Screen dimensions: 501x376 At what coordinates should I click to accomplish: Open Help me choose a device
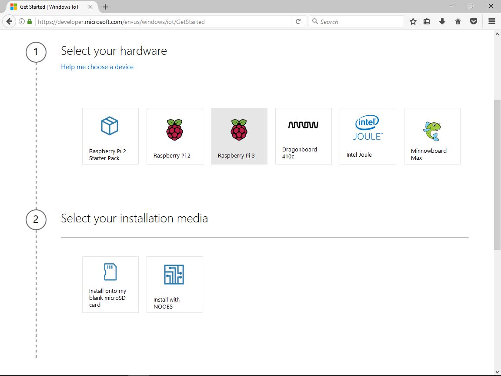pyautogui.click(x=97, y=67)
